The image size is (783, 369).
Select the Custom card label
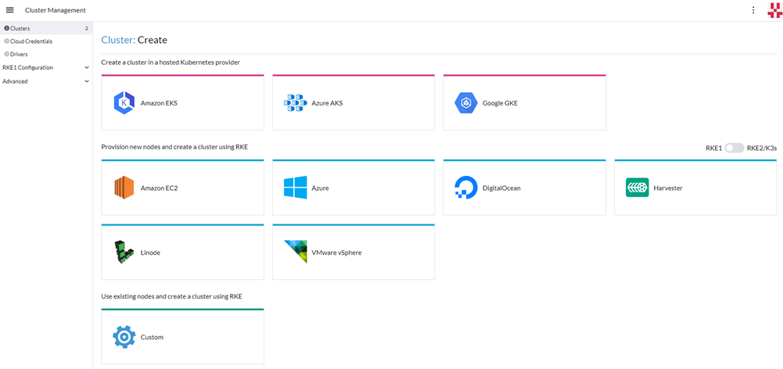(x=152, y=337)
